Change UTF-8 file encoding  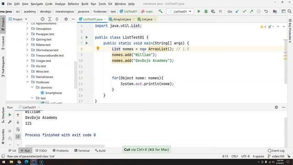[245, 156]
